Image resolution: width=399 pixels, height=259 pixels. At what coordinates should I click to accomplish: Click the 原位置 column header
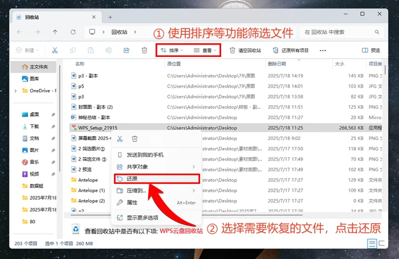174,64
